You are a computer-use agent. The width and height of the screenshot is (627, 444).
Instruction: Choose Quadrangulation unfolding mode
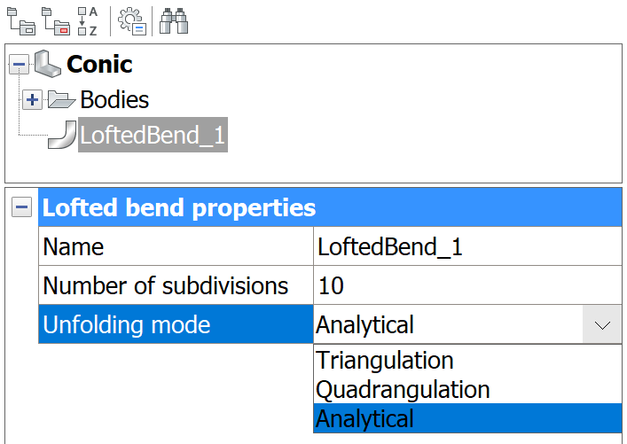click(403, 390)
